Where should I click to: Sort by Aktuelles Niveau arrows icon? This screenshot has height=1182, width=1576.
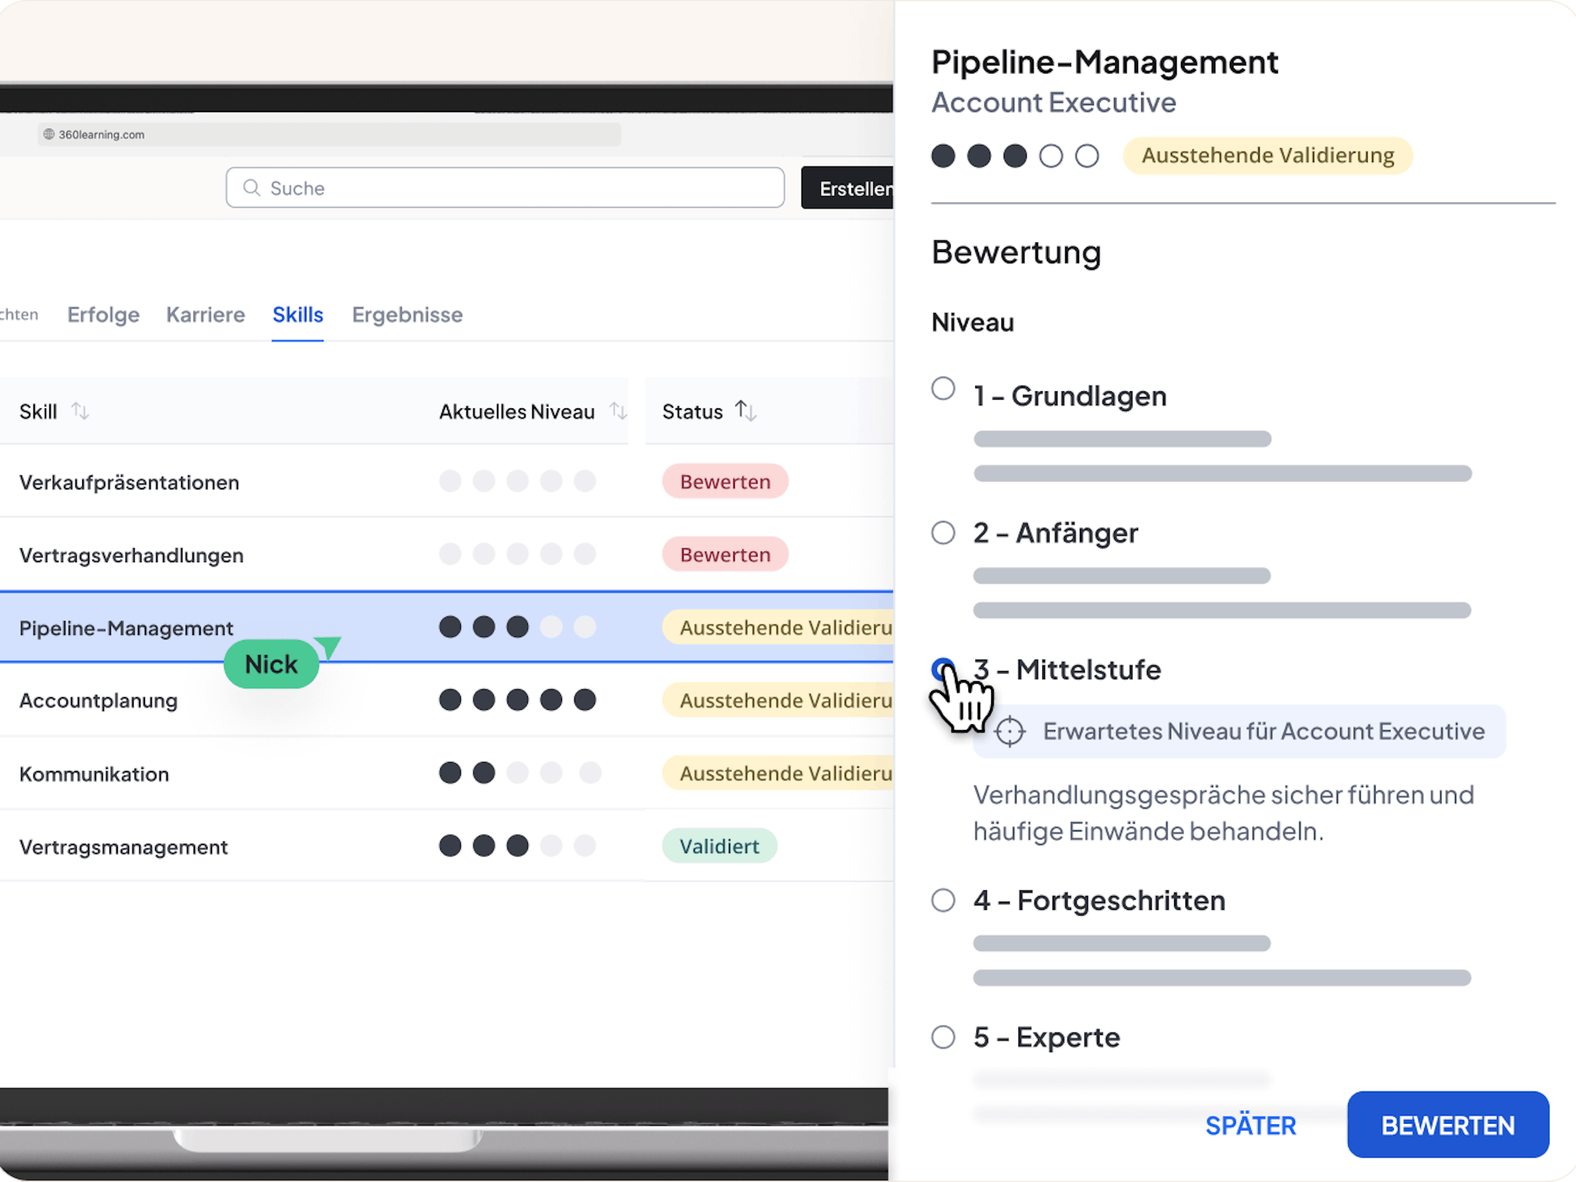pos(618,411)
